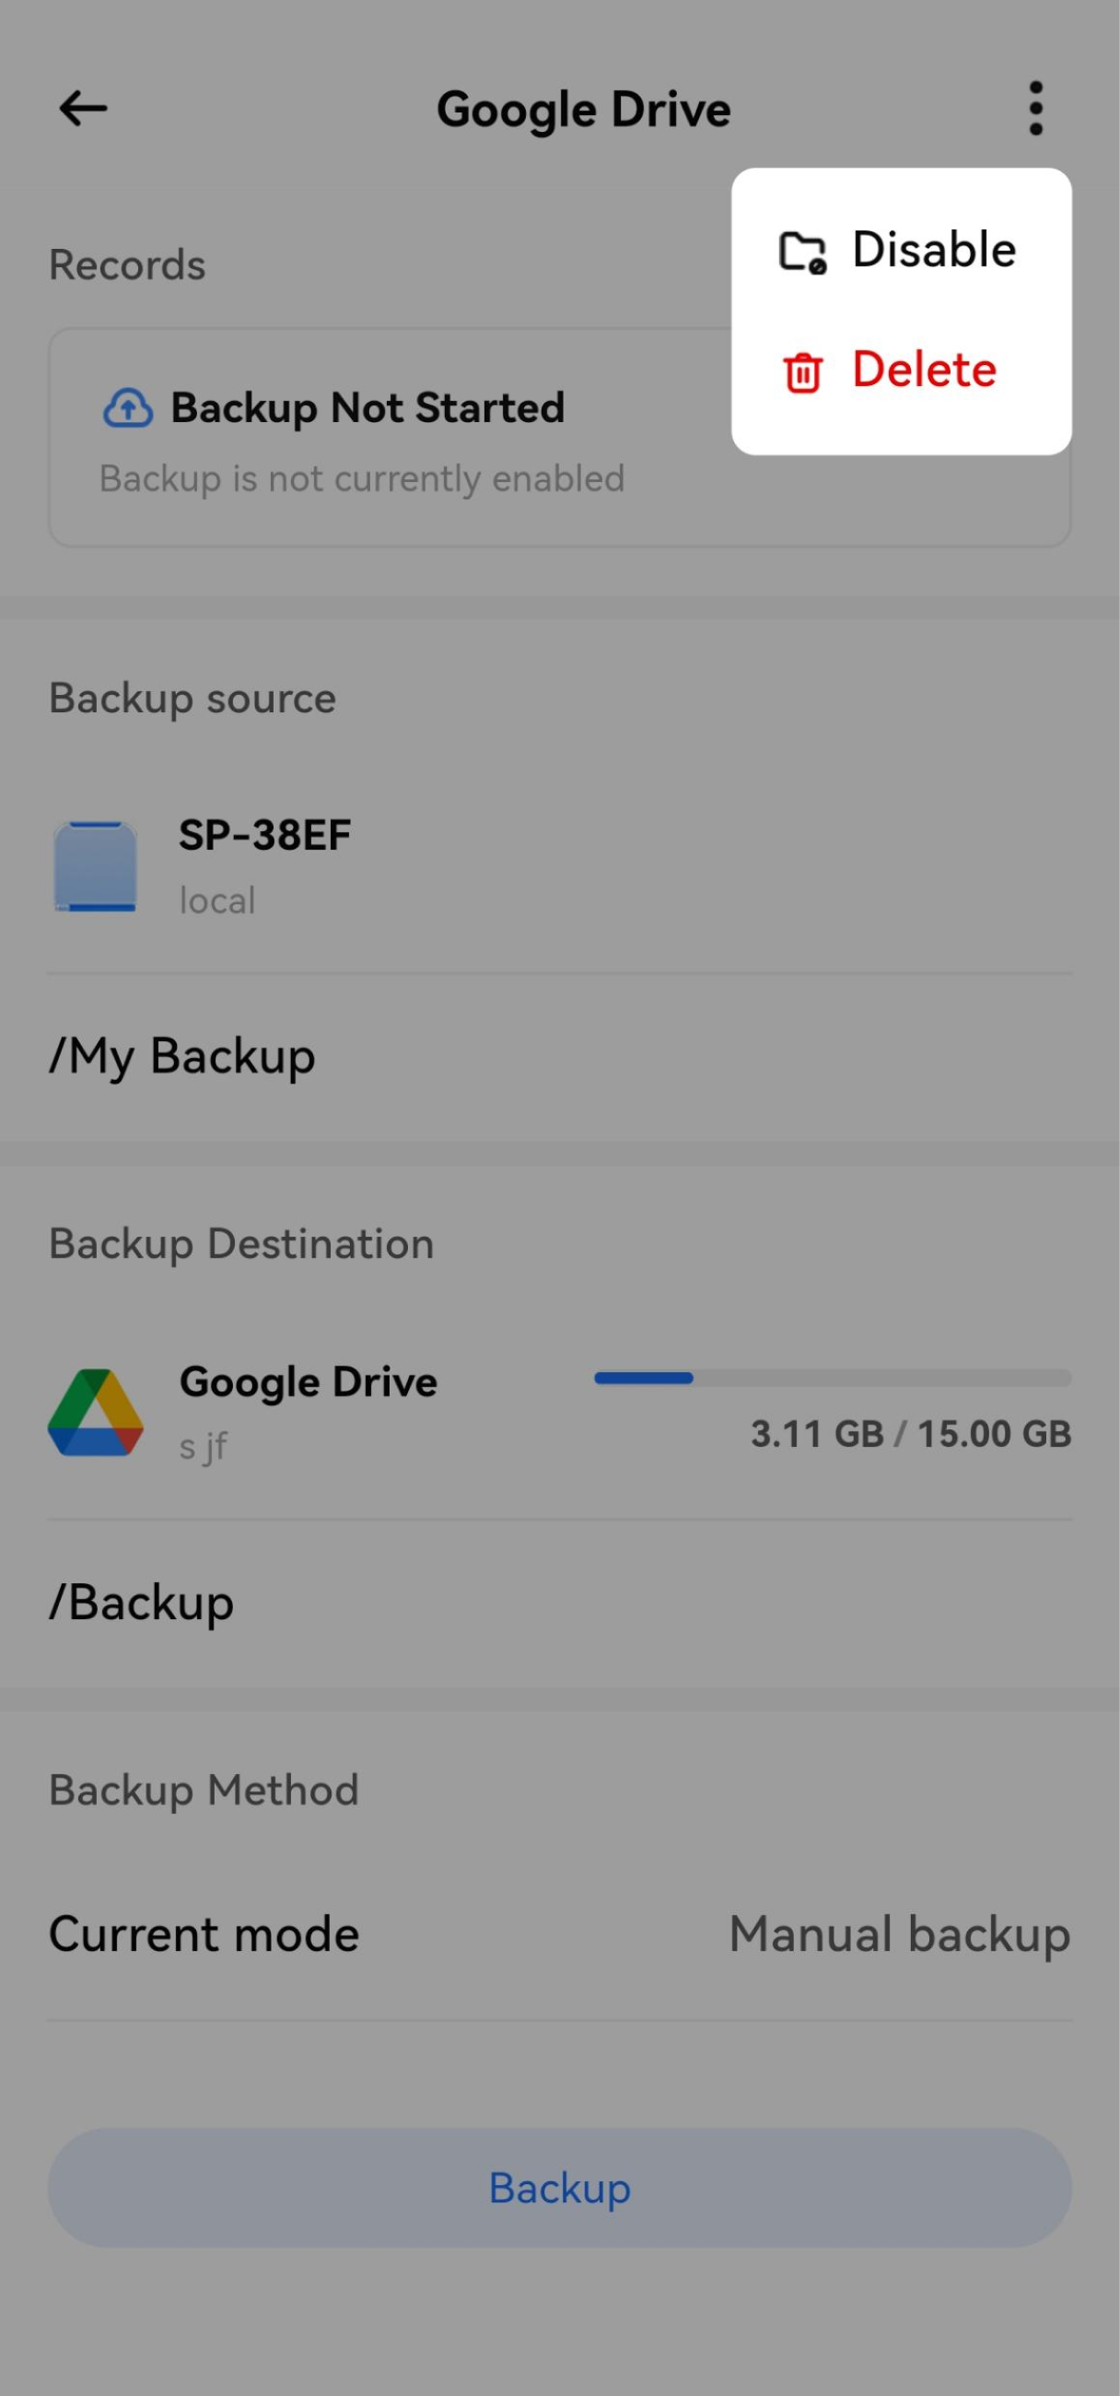The width and height of the screenshot is (1120, 2396).
Task: Click the red trash Delete icon
Action: click(x=802, y=372)
